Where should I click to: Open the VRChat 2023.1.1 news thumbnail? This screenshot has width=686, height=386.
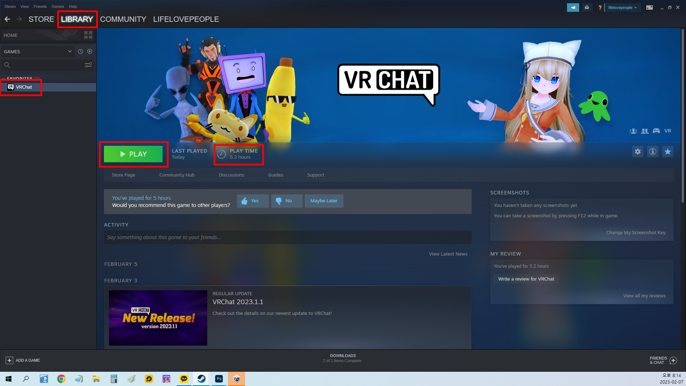(x=158, y=318)
